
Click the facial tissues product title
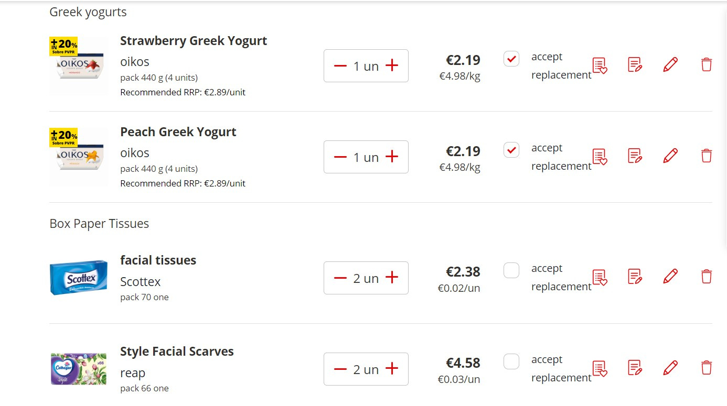[158, 260]
